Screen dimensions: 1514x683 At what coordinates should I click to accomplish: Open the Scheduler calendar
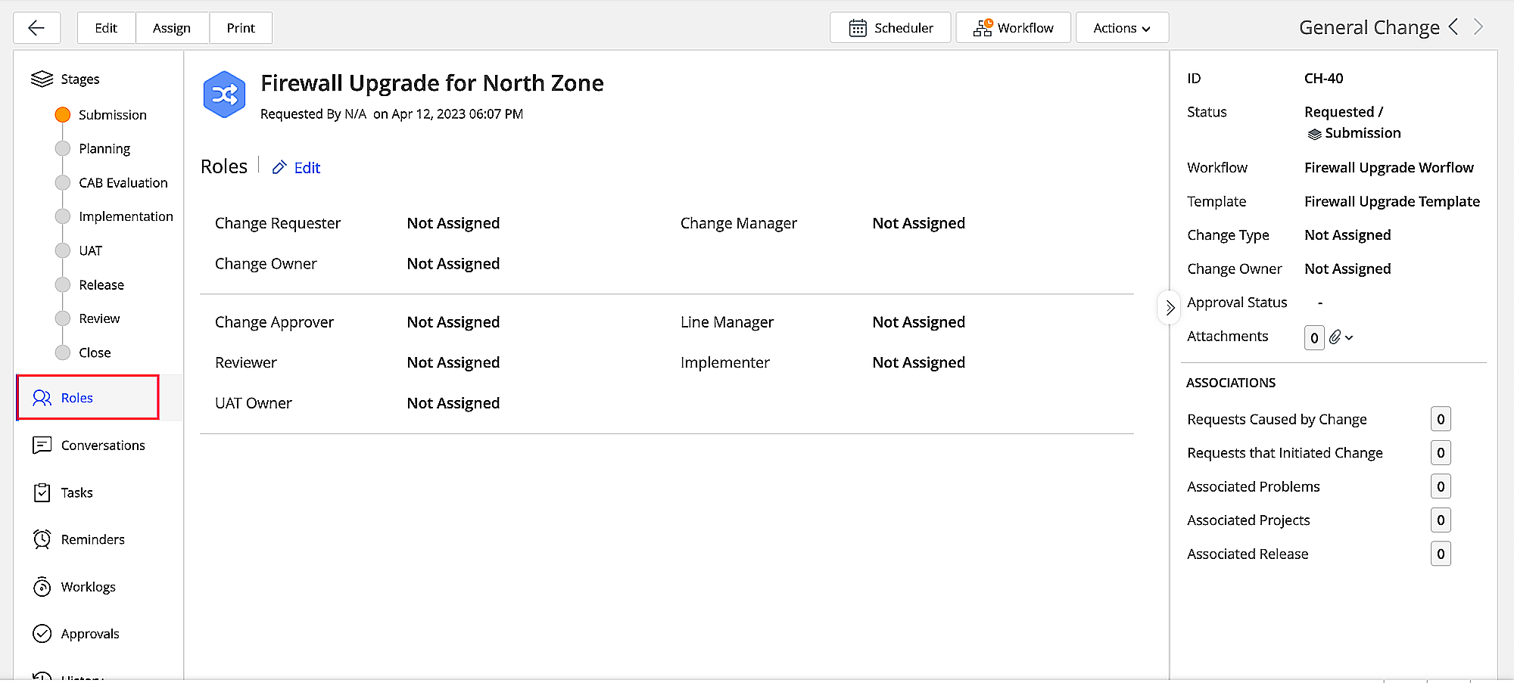click(890, 28)
